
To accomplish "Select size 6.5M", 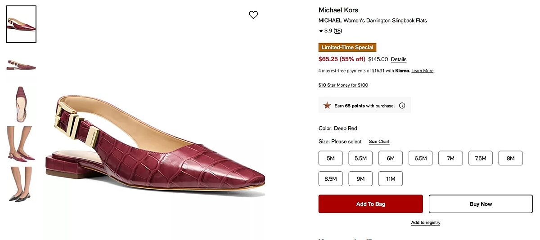I will pos(421,158).
